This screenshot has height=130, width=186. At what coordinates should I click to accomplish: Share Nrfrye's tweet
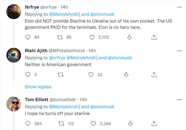(154, 37)
